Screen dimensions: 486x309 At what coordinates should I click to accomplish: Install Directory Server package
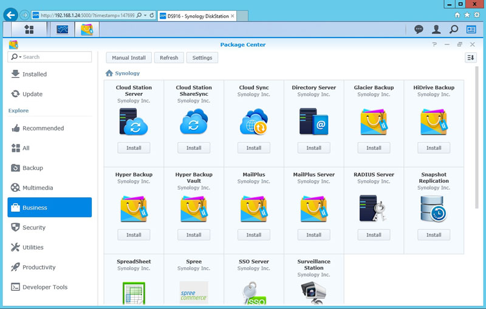click(x=313, y=148)
